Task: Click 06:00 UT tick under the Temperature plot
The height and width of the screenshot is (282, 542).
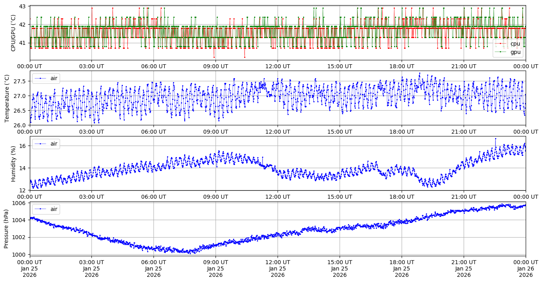Action: [153, 131]
